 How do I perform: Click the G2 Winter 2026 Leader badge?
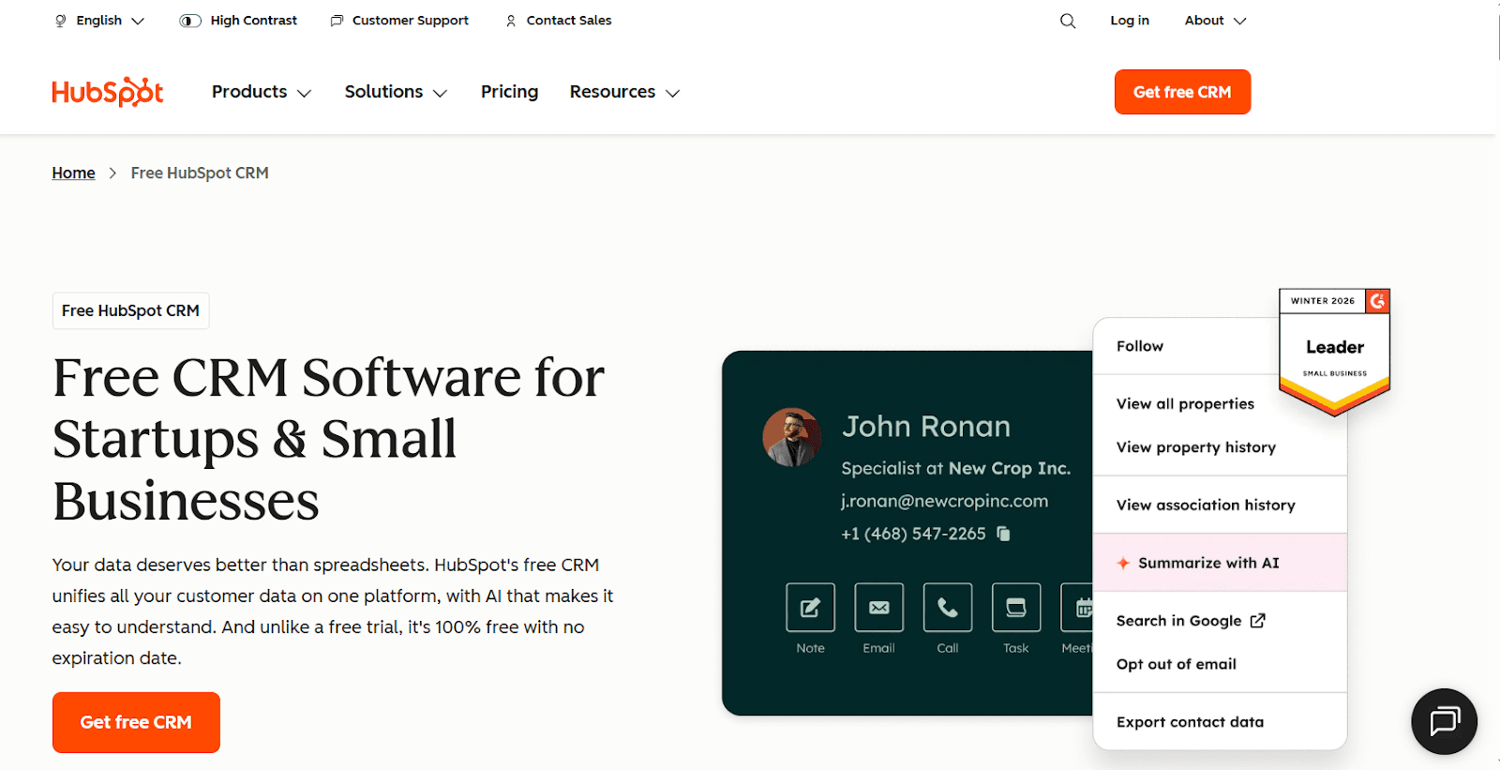(1334, 352)
